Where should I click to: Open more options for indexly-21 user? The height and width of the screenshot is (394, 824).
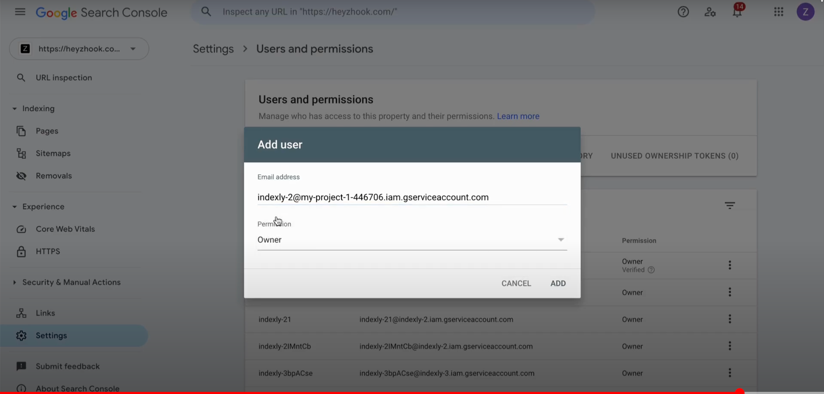(x=730, y=319)
